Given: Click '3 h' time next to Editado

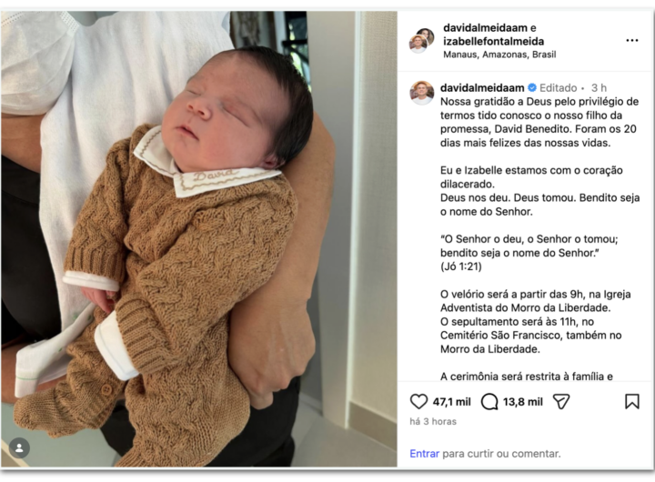Looking at the screenshot, I should 599,87.
